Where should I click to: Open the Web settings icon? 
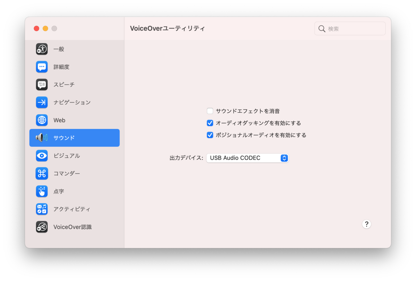(x=42, y=120)
